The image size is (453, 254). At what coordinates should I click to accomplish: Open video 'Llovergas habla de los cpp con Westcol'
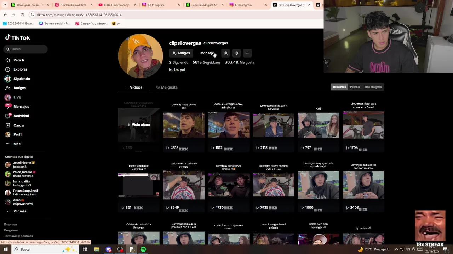coord(363,185)
